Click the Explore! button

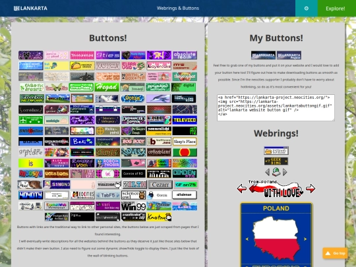point(336,9)
